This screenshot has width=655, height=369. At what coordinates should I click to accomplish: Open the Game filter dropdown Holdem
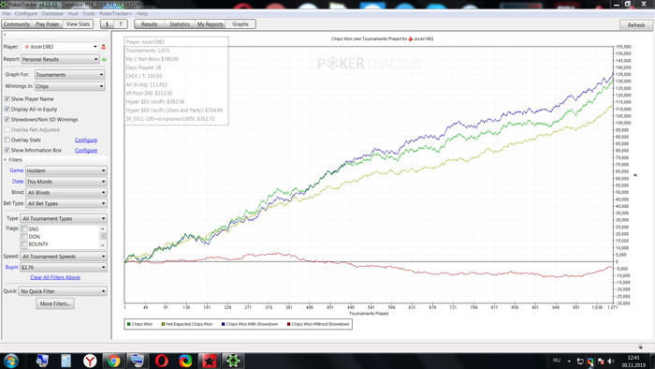tap(66, 170)
